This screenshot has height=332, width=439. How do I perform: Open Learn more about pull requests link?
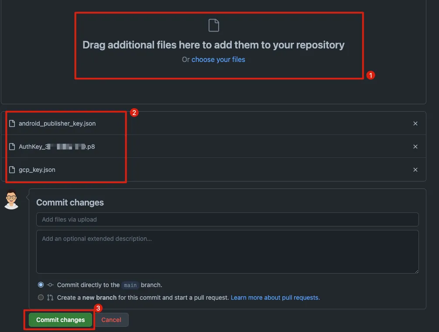point(275,298)
